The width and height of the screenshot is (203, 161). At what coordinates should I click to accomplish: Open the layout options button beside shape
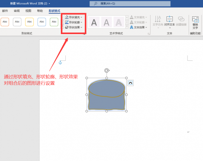(x=130, y=83)
